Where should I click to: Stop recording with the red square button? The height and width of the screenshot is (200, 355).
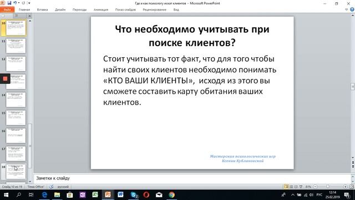(x=5, y=79)
